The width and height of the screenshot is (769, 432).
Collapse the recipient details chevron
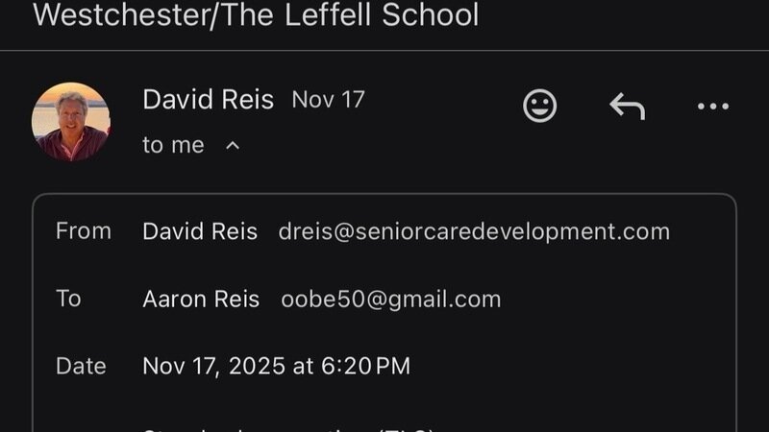[x=232, y=146]
